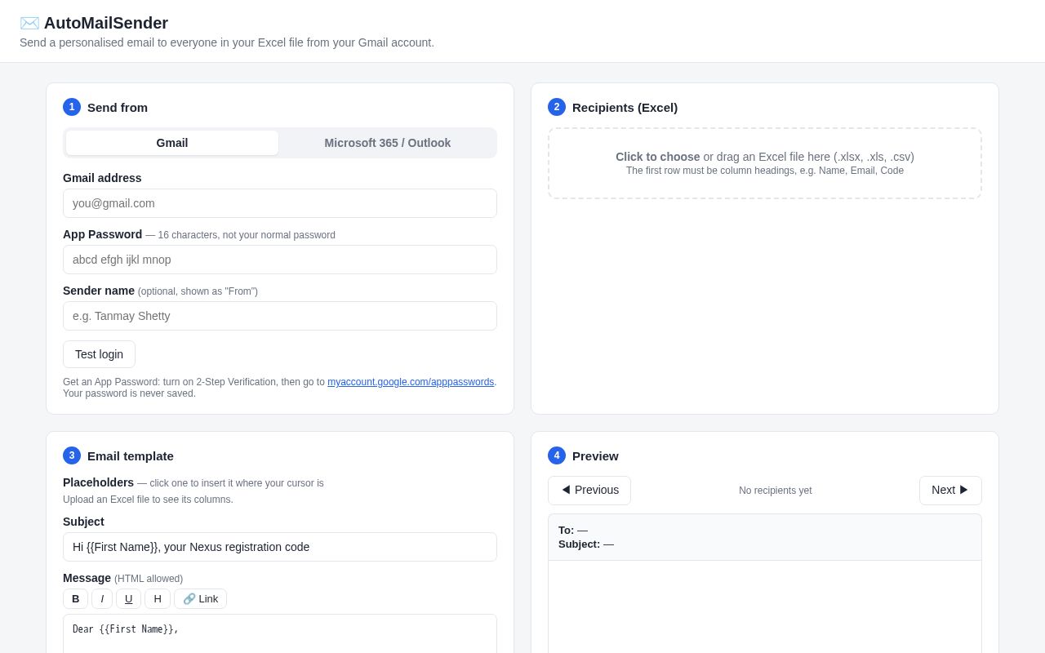Click the 'Email template' section heading
Viewport: 1045px width, 653px height.
click(x=131, y=455)
